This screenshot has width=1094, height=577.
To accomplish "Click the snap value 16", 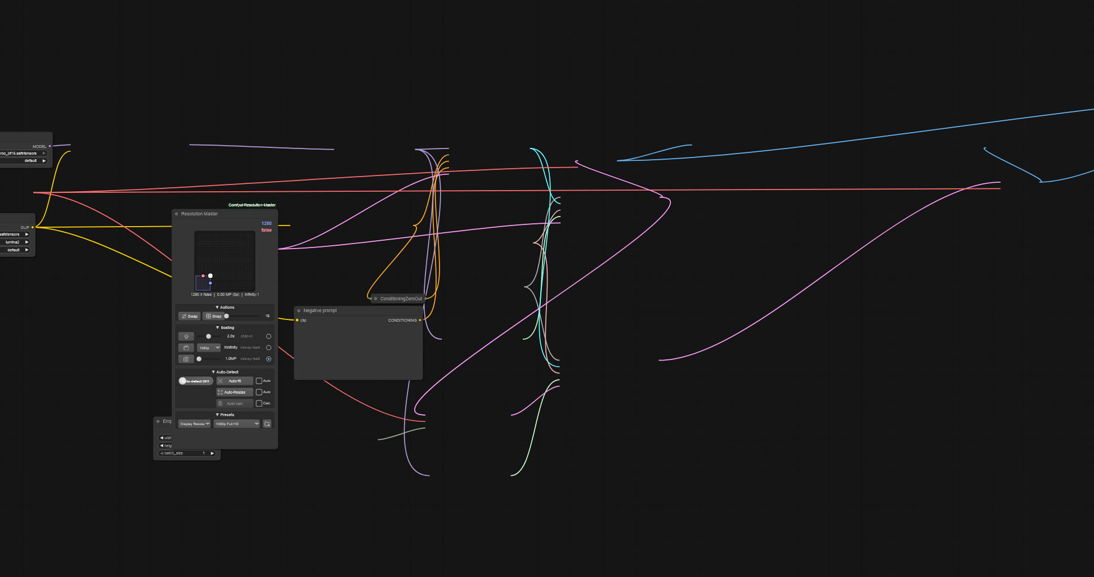I will [267, 316].
